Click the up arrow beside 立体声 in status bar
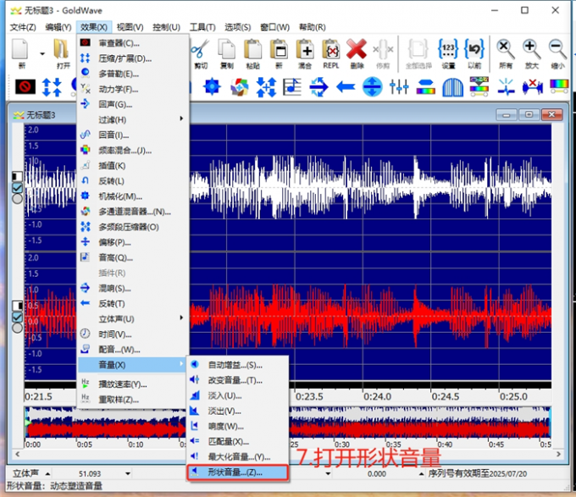 (x=47, y=473)
